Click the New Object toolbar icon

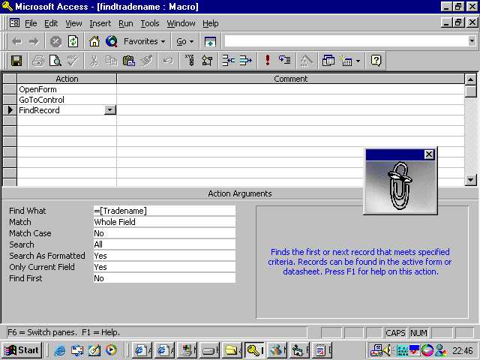346,61
